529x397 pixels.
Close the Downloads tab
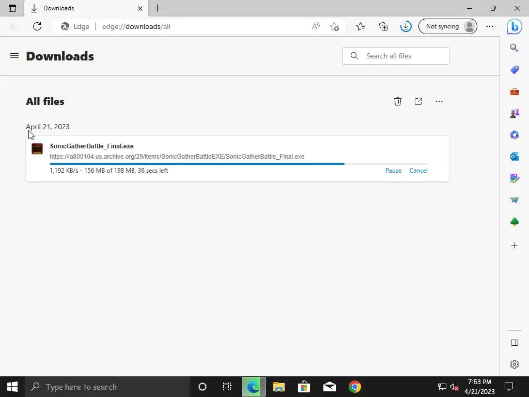(x=140, y=8)
